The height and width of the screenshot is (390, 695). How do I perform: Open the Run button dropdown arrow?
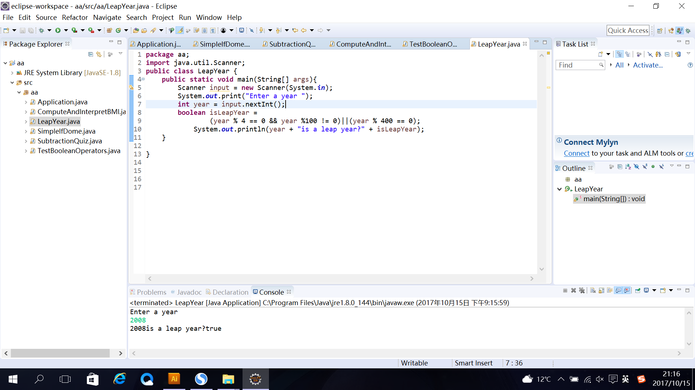pyautogui.click(x=66, y=30)
